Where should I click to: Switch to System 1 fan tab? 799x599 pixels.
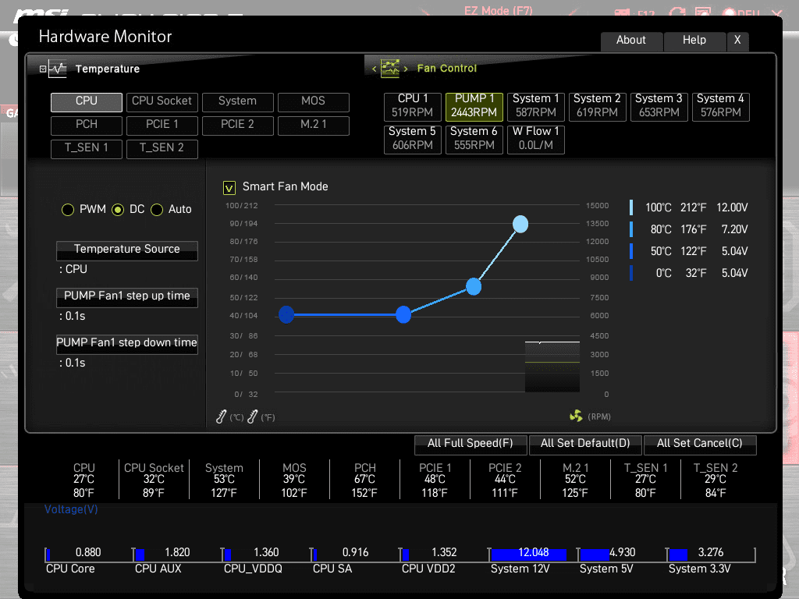536,106
